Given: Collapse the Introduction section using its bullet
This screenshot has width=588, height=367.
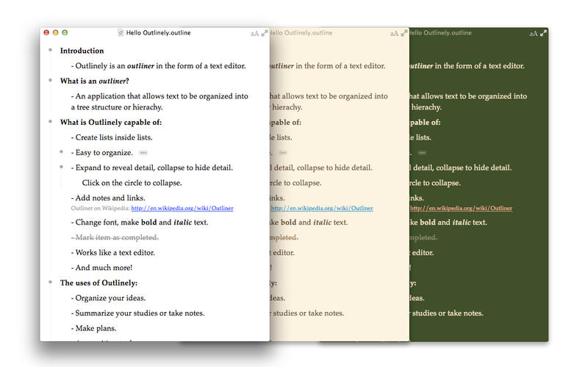Looking at the screenshot, I should 50,51.
